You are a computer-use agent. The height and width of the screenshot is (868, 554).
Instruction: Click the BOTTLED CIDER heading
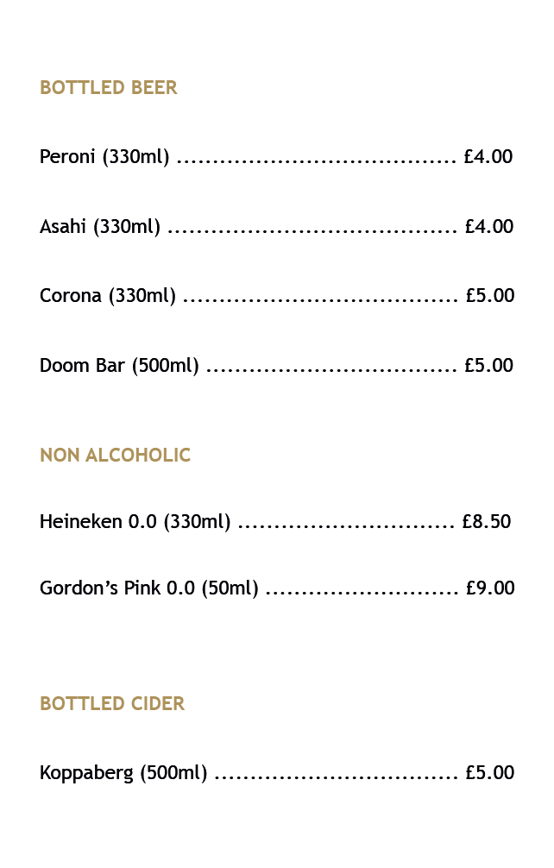[112, 703]
